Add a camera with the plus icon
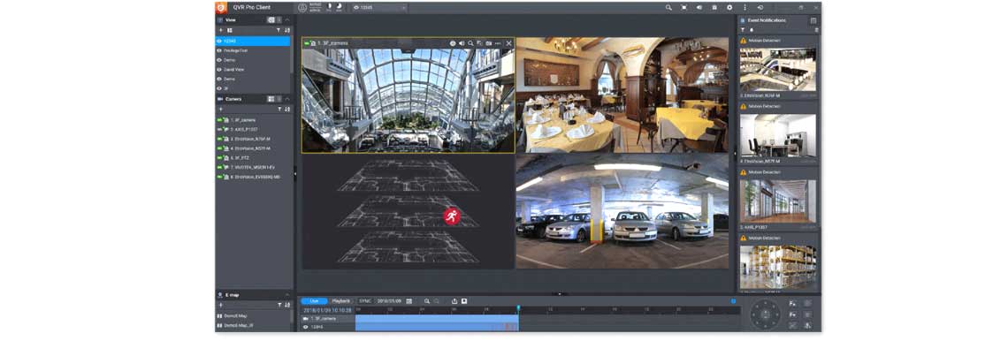Image resolution: width=1008 pixels, height=341 pixels. [220, 110]
